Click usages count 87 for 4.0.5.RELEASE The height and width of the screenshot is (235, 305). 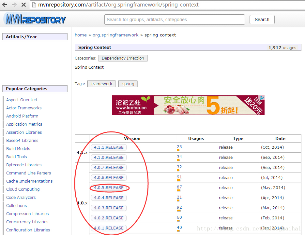click(179, 187)
